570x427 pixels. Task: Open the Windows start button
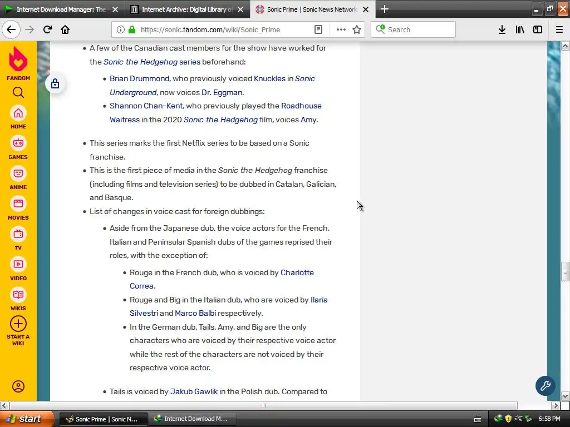(x=27, y=419)
